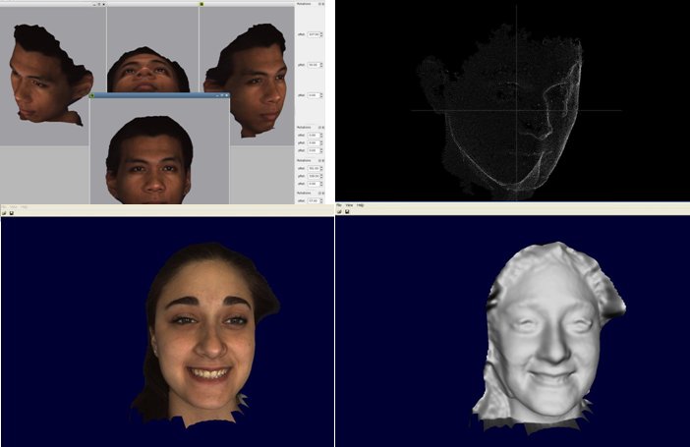Open the Help menu in the gray mesh viewer
This screenshot has height=447, width=690.
point(360,204)
